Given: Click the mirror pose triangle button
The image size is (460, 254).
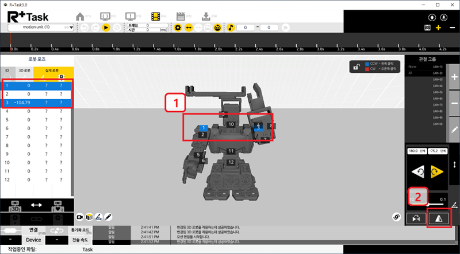Looking at the screenshot, I should pos(439,217).
